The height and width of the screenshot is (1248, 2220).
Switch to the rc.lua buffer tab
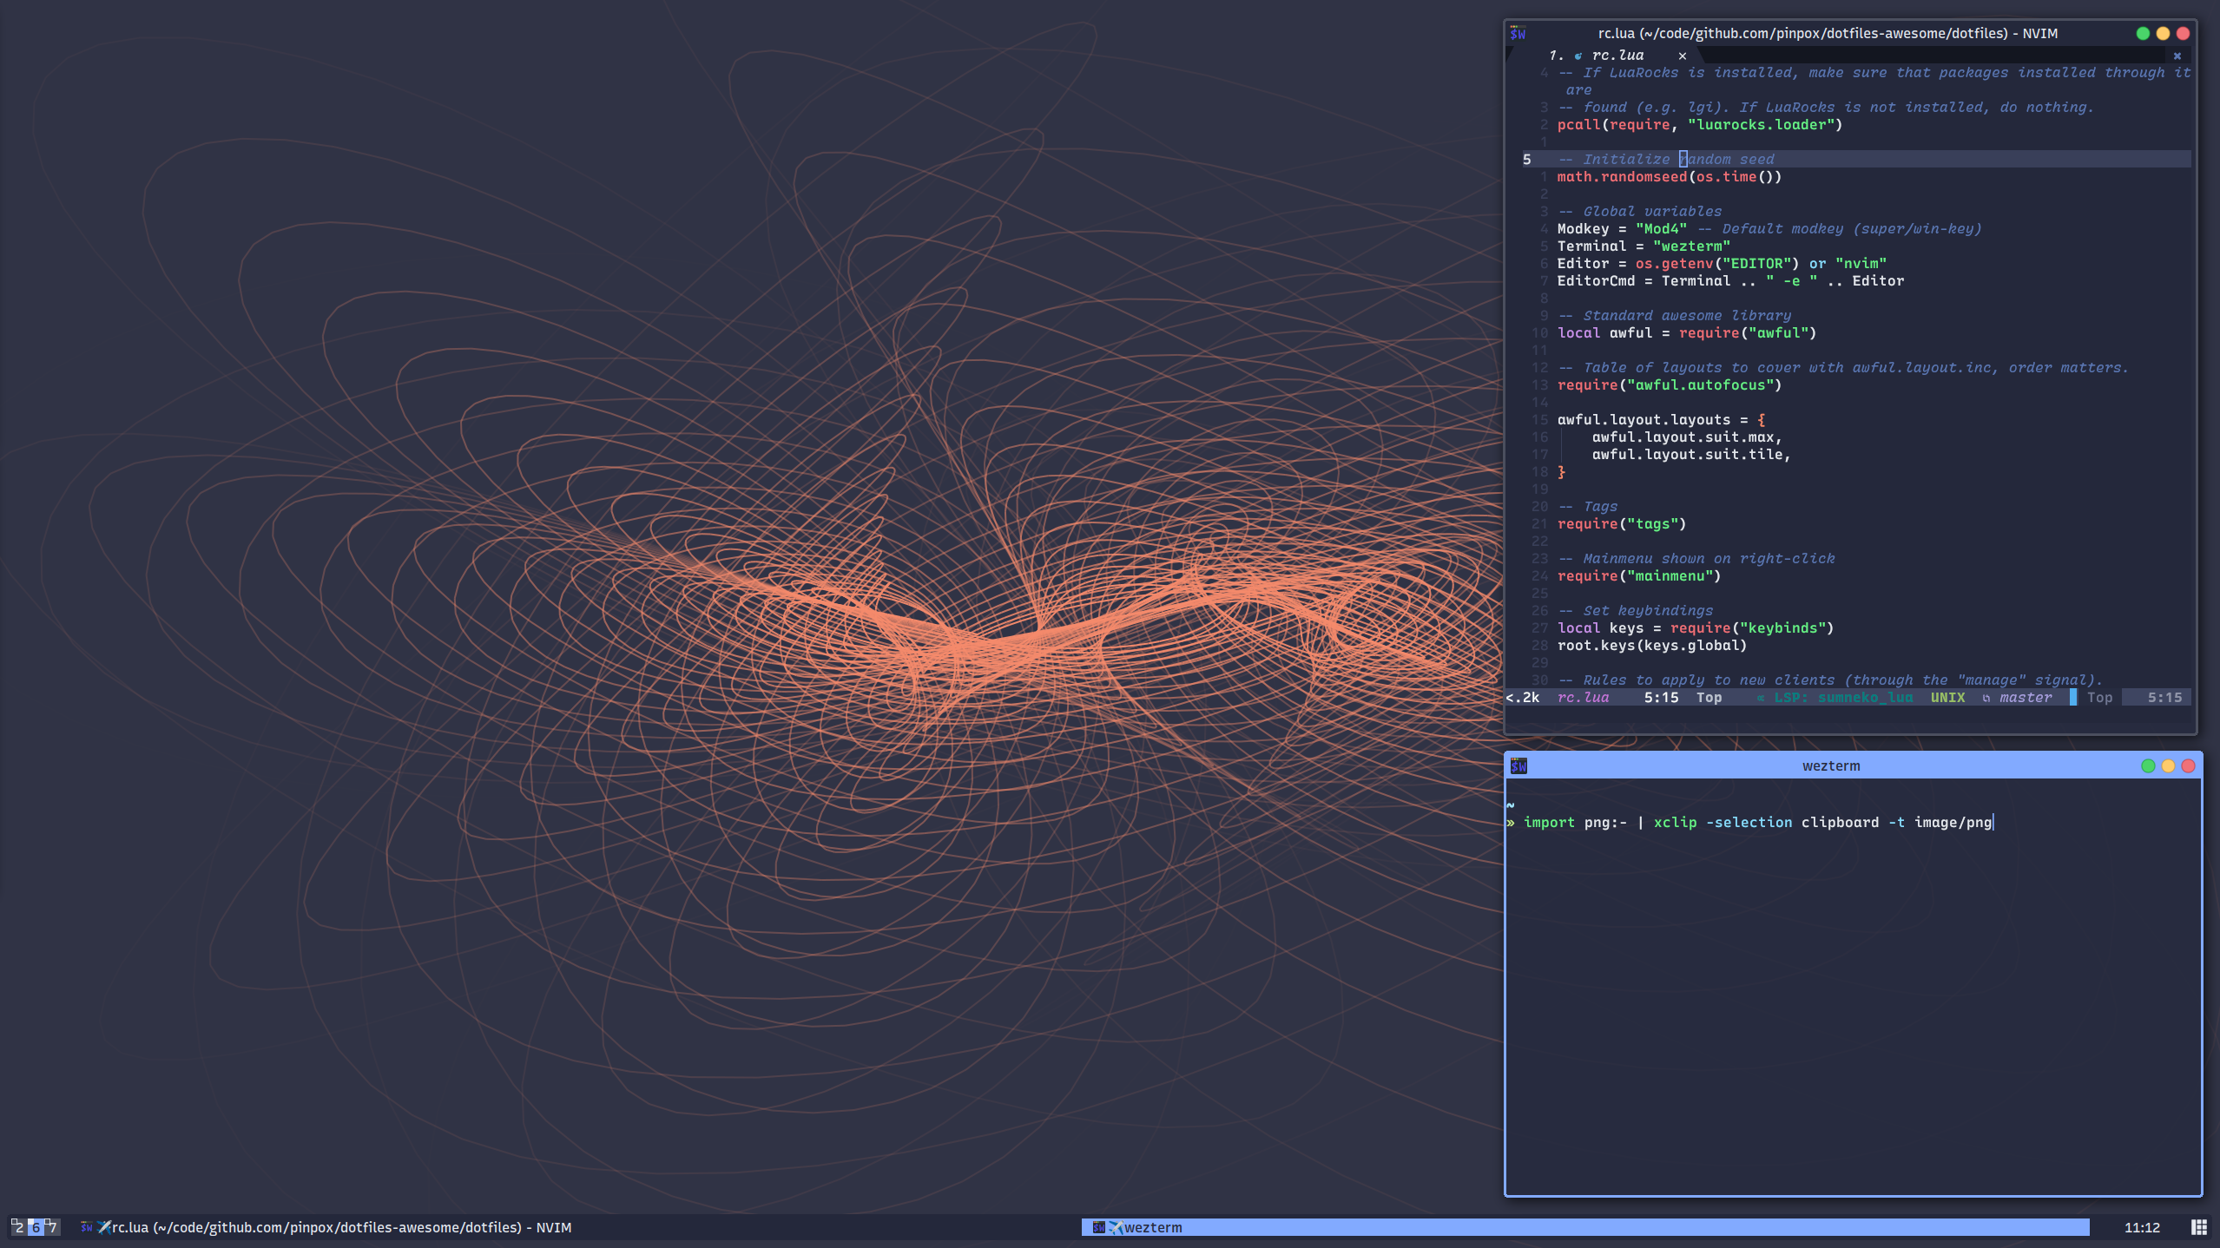[x=1617, y=54]
